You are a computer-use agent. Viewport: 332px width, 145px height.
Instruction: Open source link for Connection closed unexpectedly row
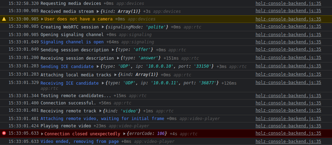pos(288,133)
